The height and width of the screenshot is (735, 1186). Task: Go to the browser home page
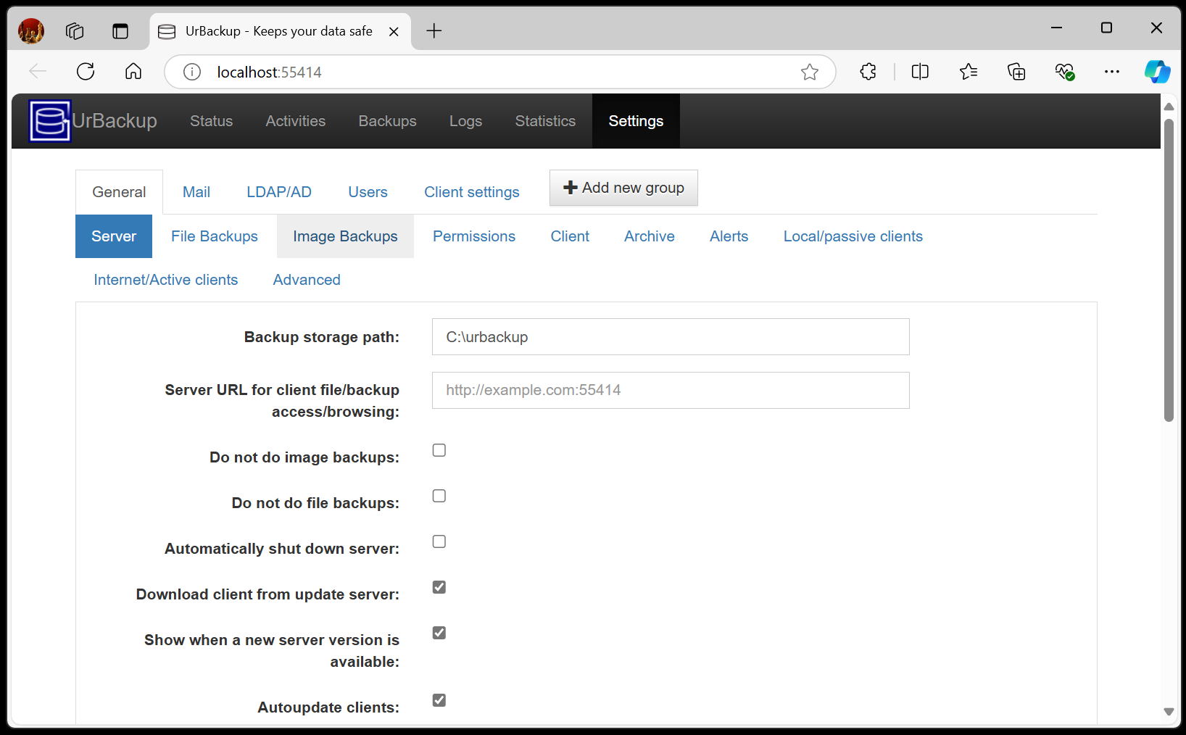pos(133,72)
